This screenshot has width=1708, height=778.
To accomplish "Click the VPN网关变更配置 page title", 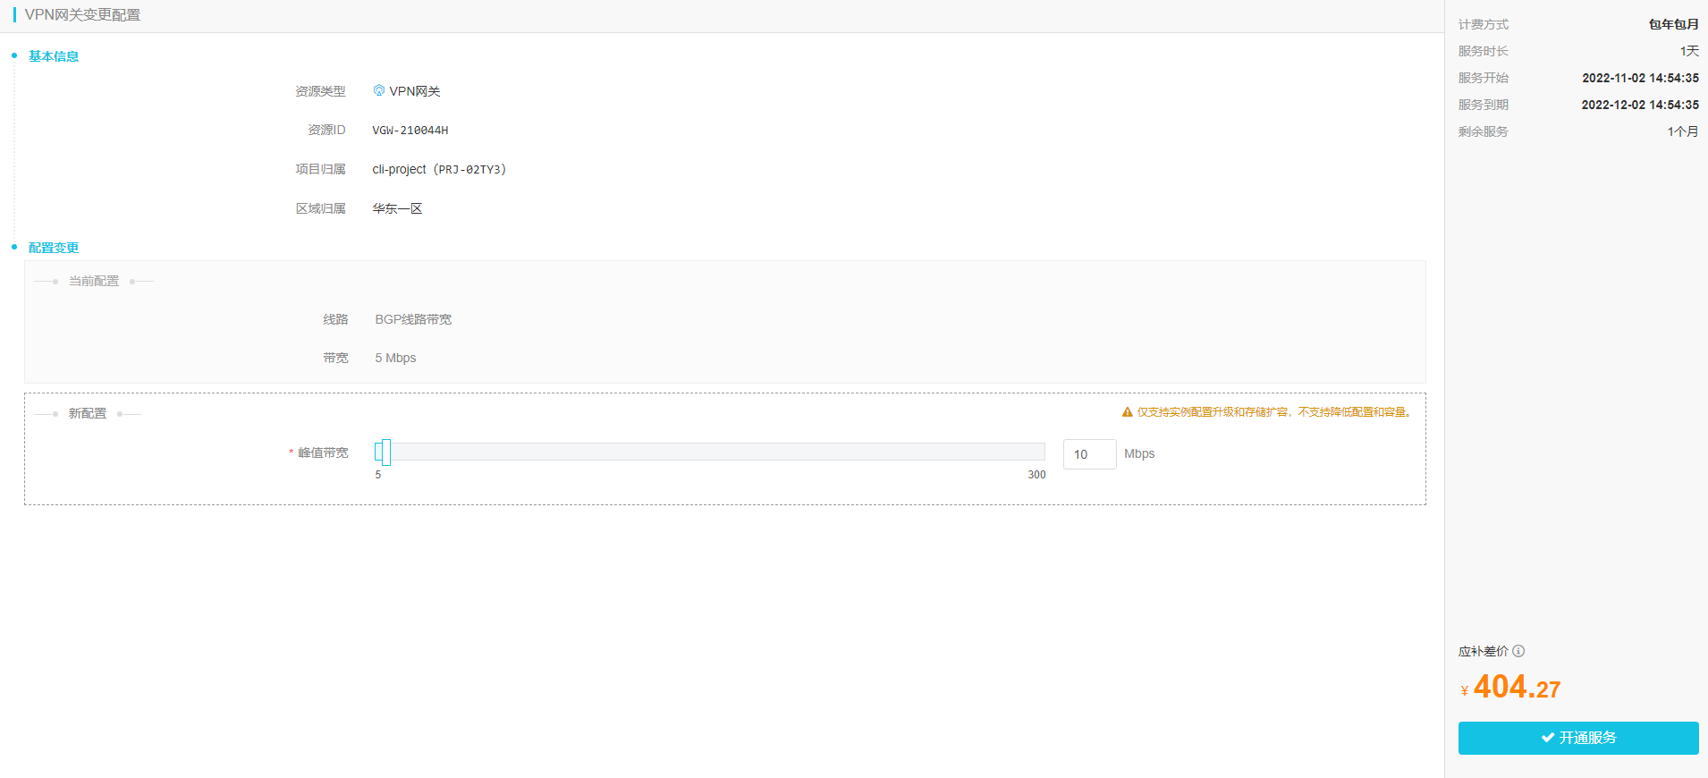I will pos(82,15).
